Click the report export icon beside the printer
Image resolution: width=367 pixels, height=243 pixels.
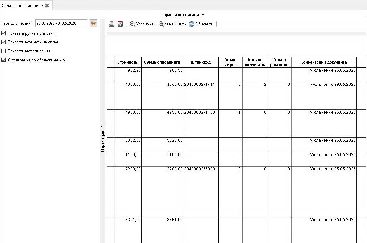tap(120, 24)
